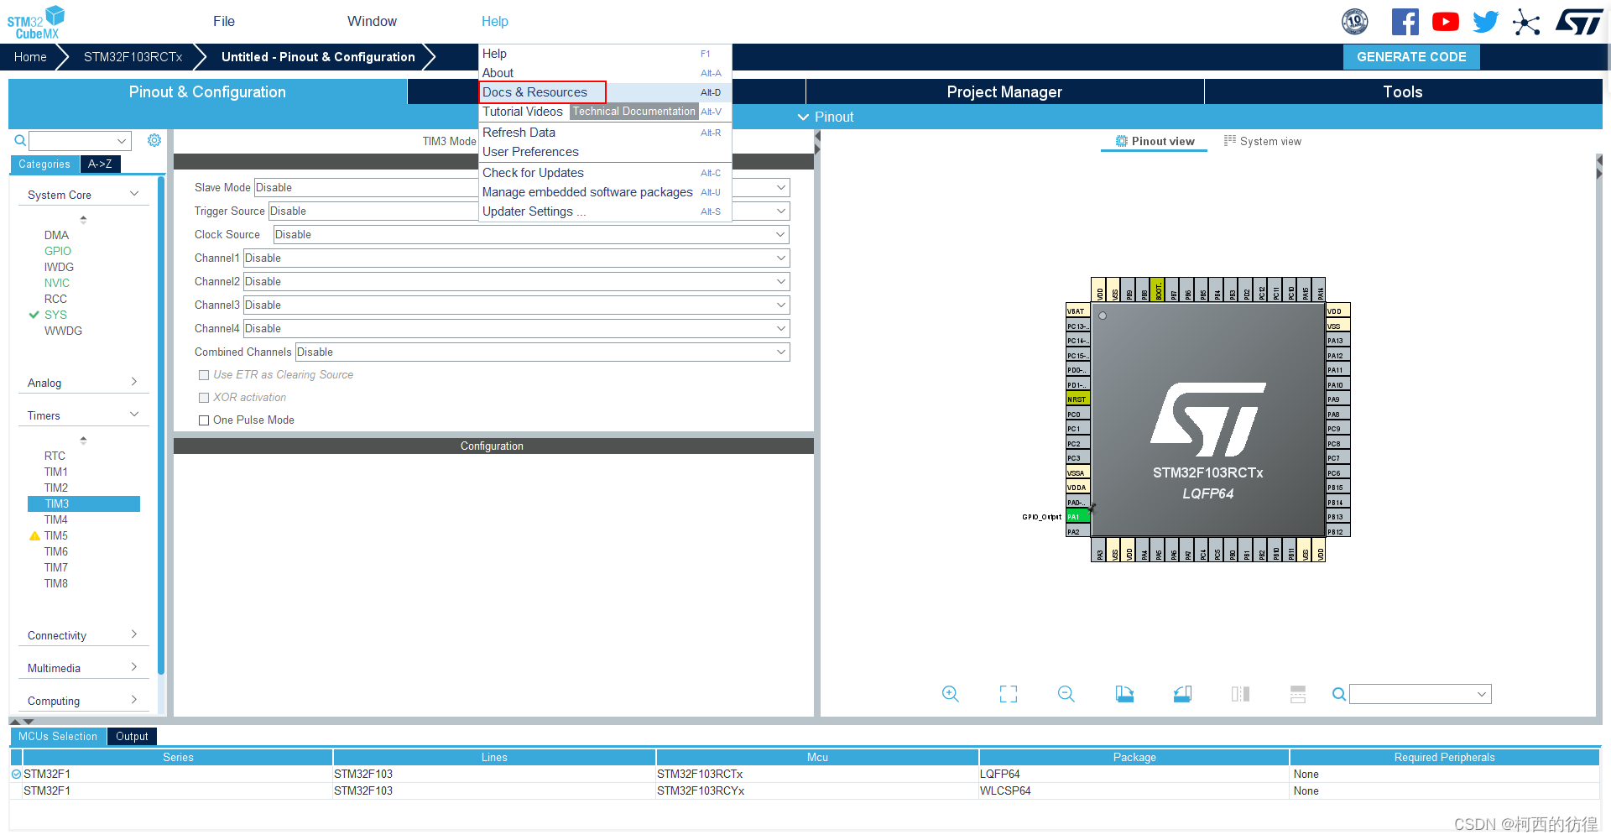This screenshot has width=1611, height=840.
Task: Select RCC in System Core list
Action: 55,299
